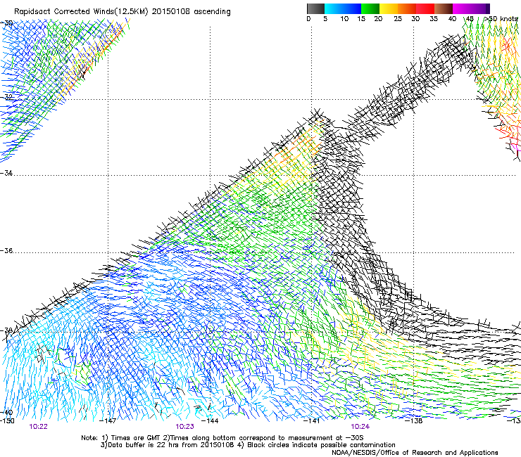Screen dimensions: 521x457
Task: Click the 'NOAA/NESDIS/Office of Research and Applications' credit
Action: click(x=415, y=453)
